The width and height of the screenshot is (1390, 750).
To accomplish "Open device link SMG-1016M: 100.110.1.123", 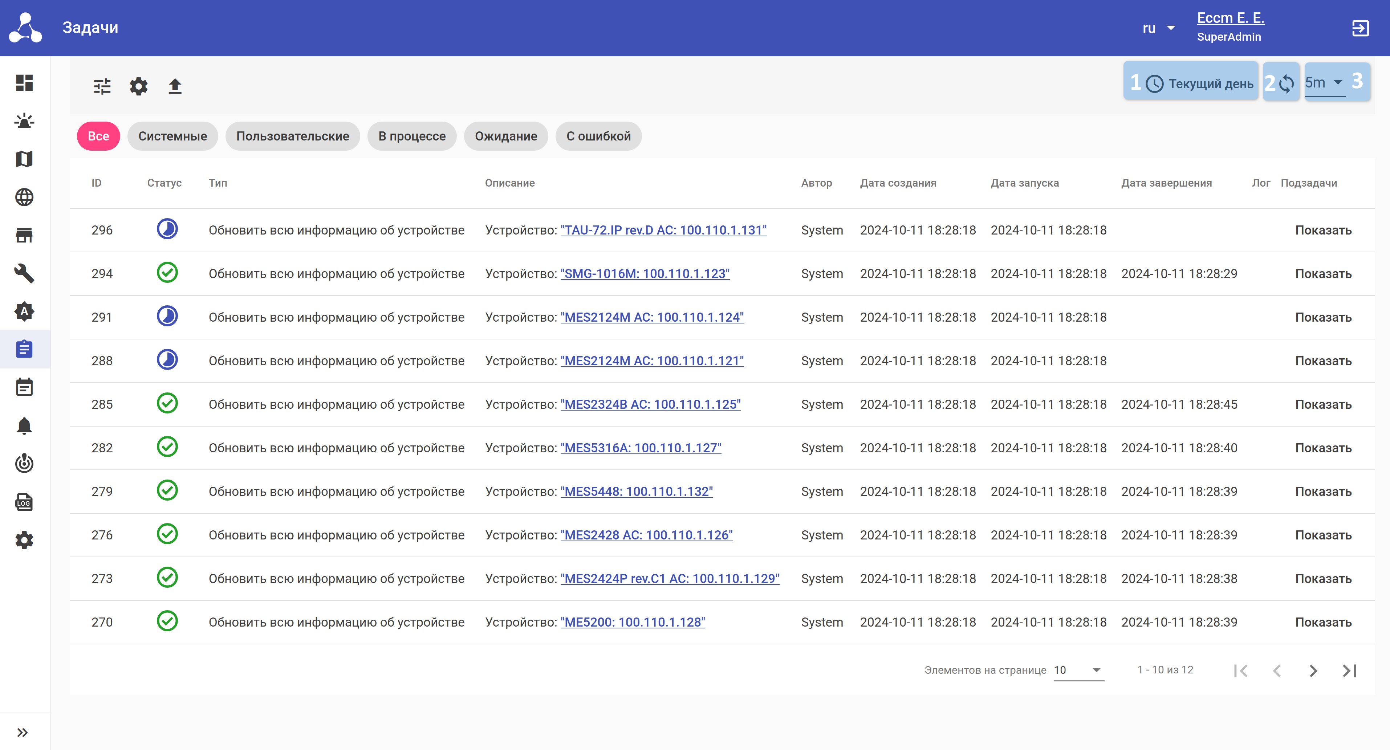I will coord(645,274).
